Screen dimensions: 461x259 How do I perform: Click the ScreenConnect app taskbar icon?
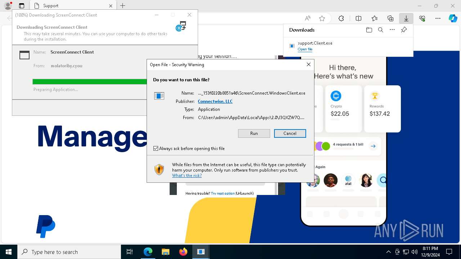(201, 252)
